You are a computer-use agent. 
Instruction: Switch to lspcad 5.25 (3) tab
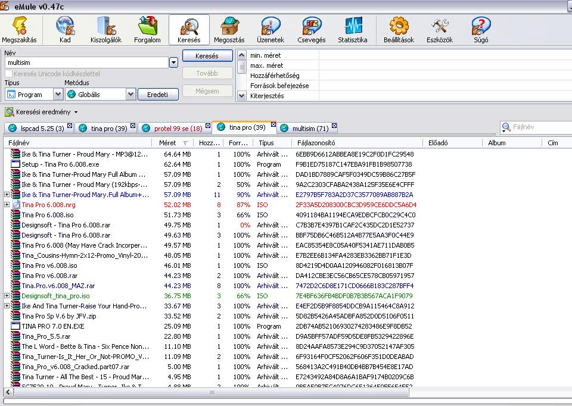click(39, 128)
